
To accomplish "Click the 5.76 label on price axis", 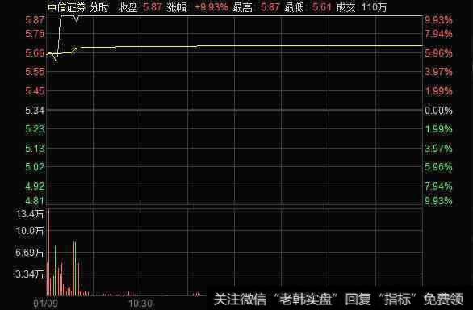I will point(35,34).
